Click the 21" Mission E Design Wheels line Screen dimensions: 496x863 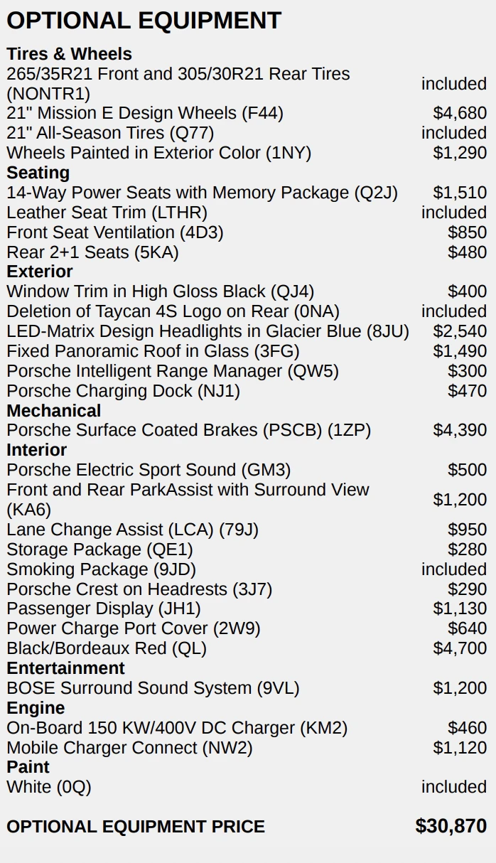coord(145,113)
